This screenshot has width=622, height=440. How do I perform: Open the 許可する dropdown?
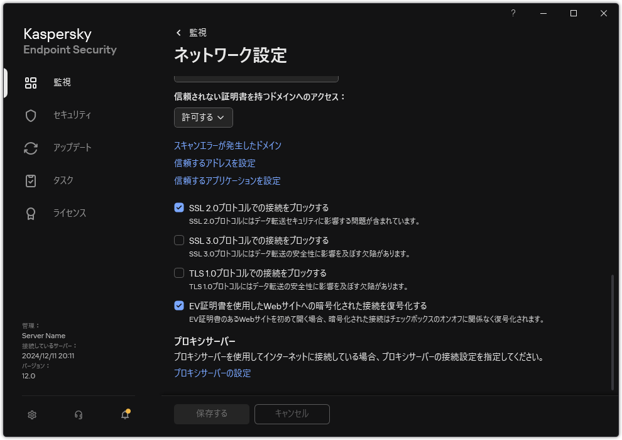pyautogui.click(x=203, y=118)
